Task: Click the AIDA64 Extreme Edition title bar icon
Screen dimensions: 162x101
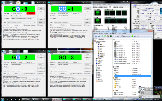Action: (94, 31)
